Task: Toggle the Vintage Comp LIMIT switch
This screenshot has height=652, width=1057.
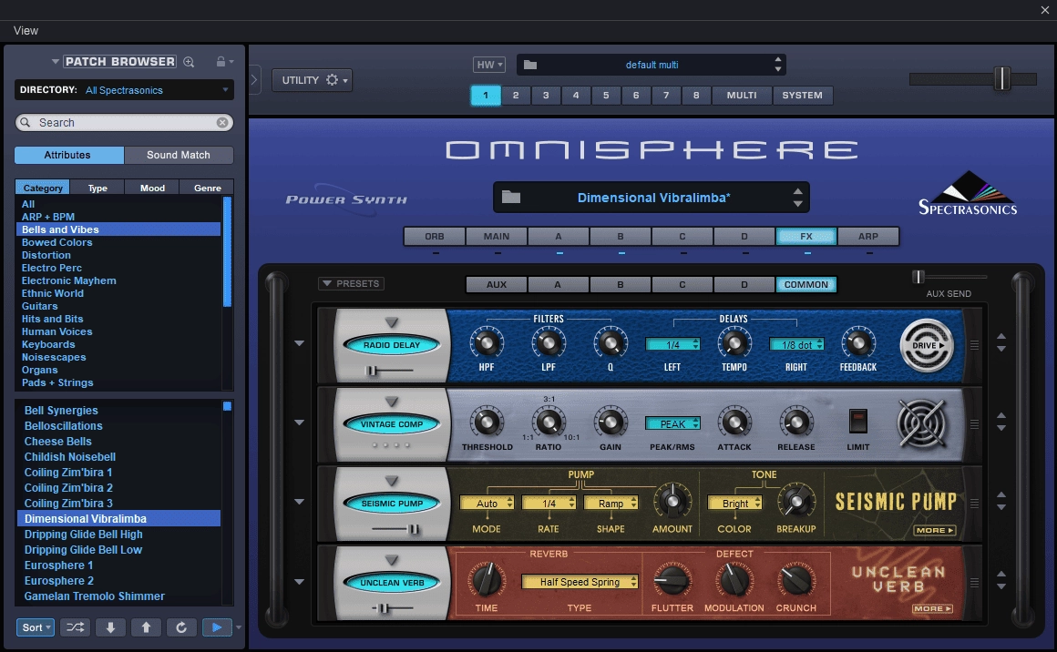Action: click(x=857, y=421)
